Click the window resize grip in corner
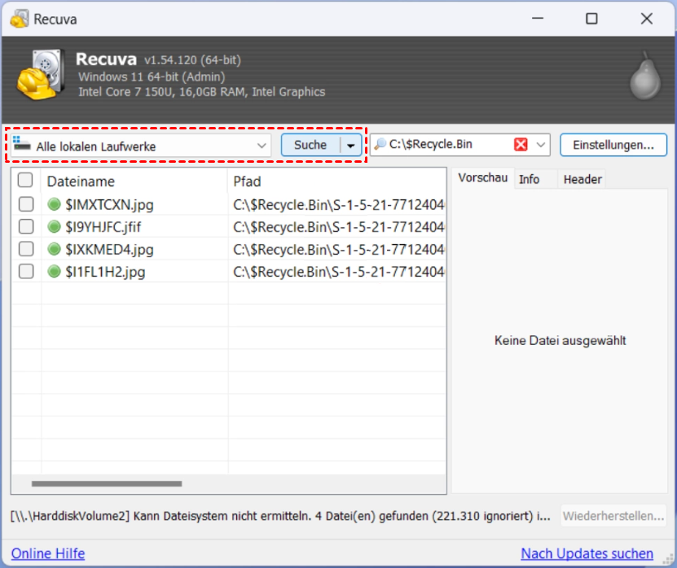 click(668, 559)
